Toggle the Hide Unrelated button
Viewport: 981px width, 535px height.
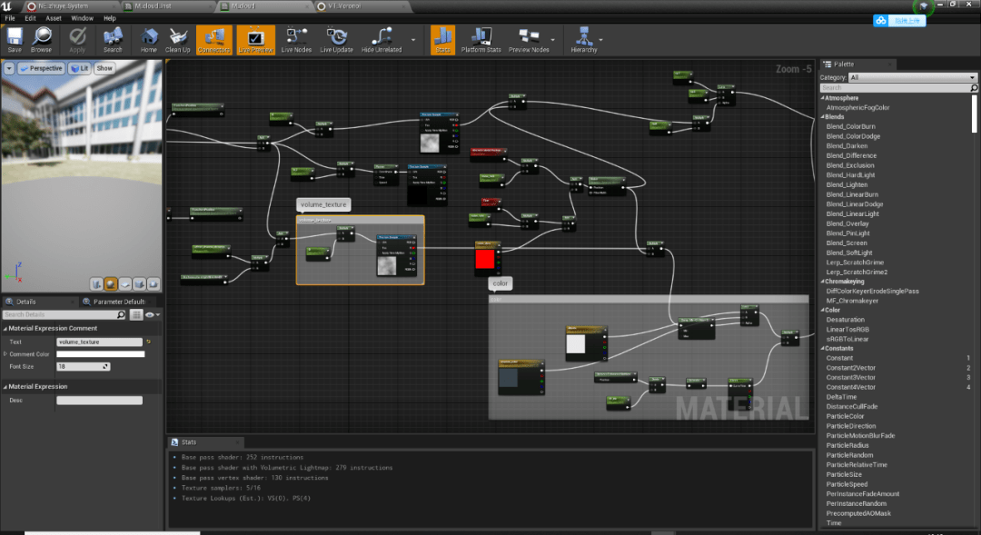[x=381, y=39]
